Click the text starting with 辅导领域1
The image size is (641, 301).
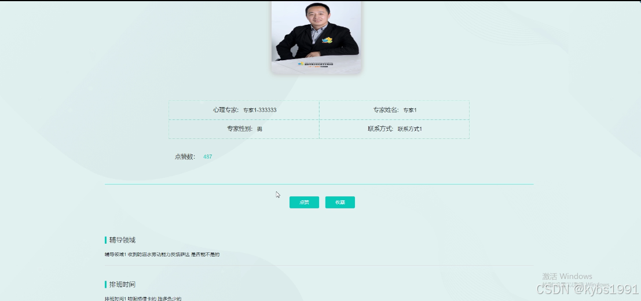[162, 255]
